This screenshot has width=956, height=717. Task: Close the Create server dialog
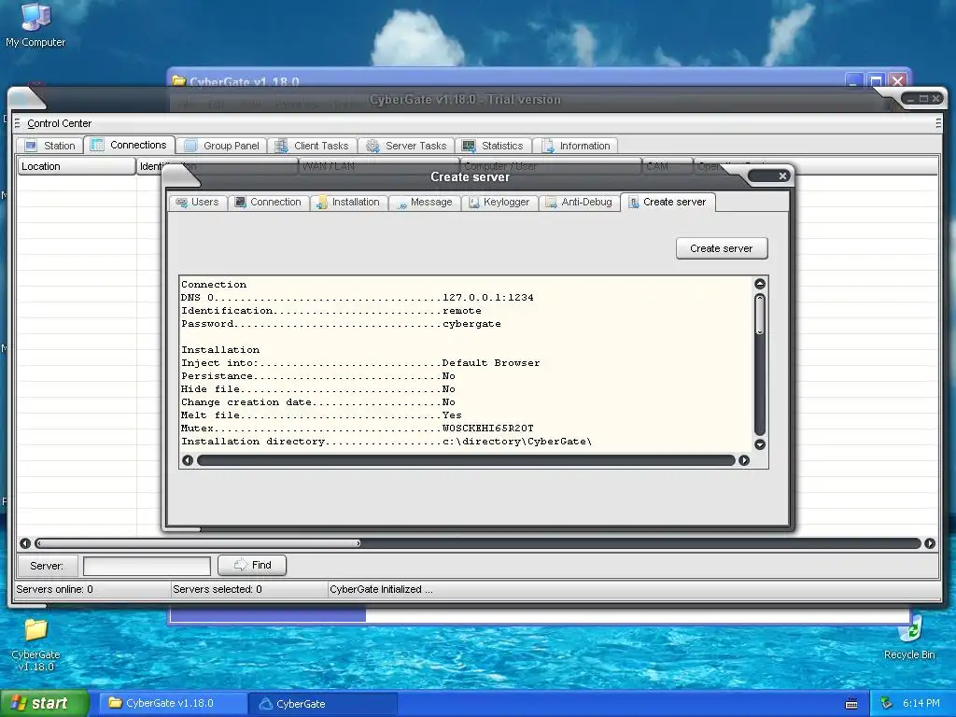click(x=782, y=176)
